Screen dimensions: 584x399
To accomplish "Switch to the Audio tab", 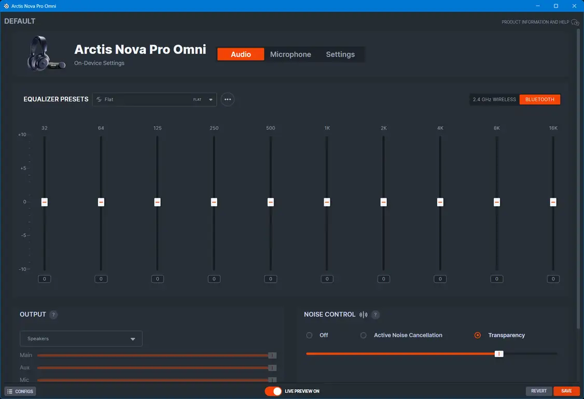I will pyautogui.click(x=241, y=54).
